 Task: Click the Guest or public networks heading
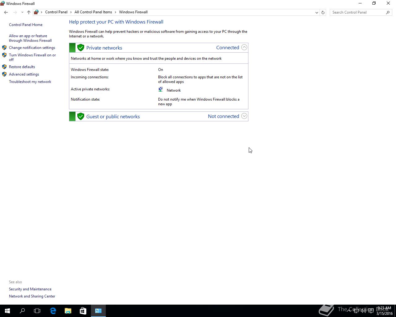113,117
